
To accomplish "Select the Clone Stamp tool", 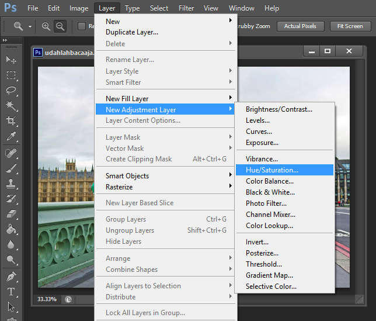I will pos(11,184).
